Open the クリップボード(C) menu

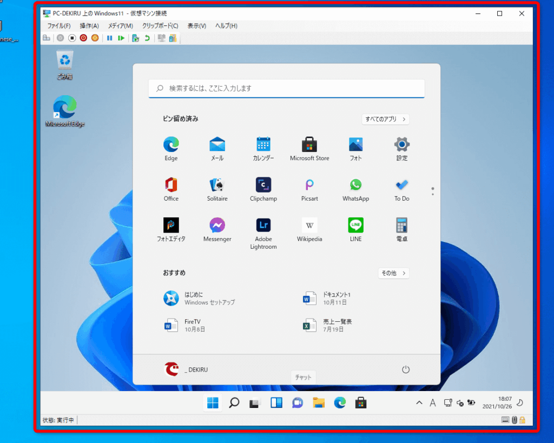pyautogui.click(x=160, y=25)
